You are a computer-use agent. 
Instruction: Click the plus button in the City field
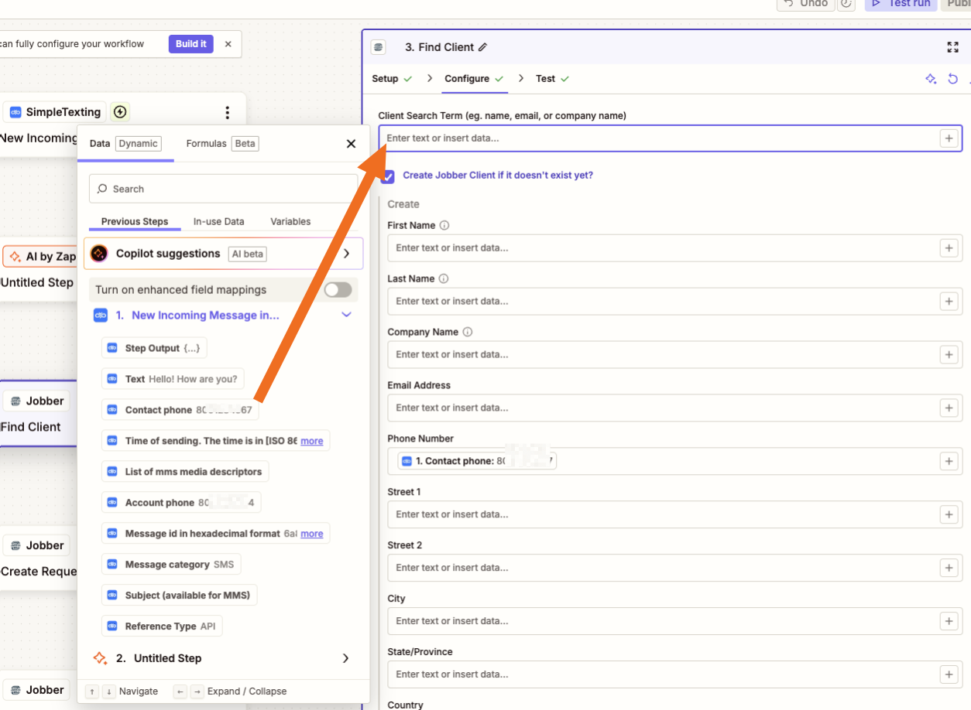pyautogui.click(x=949, y=622)
